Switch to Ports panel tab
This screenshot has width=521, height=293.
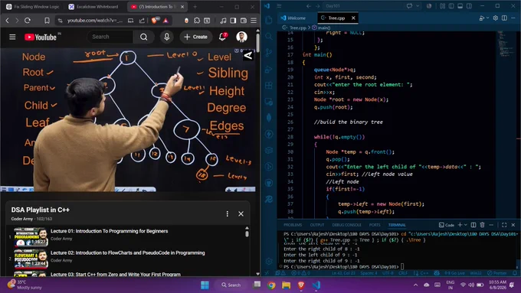375,225
